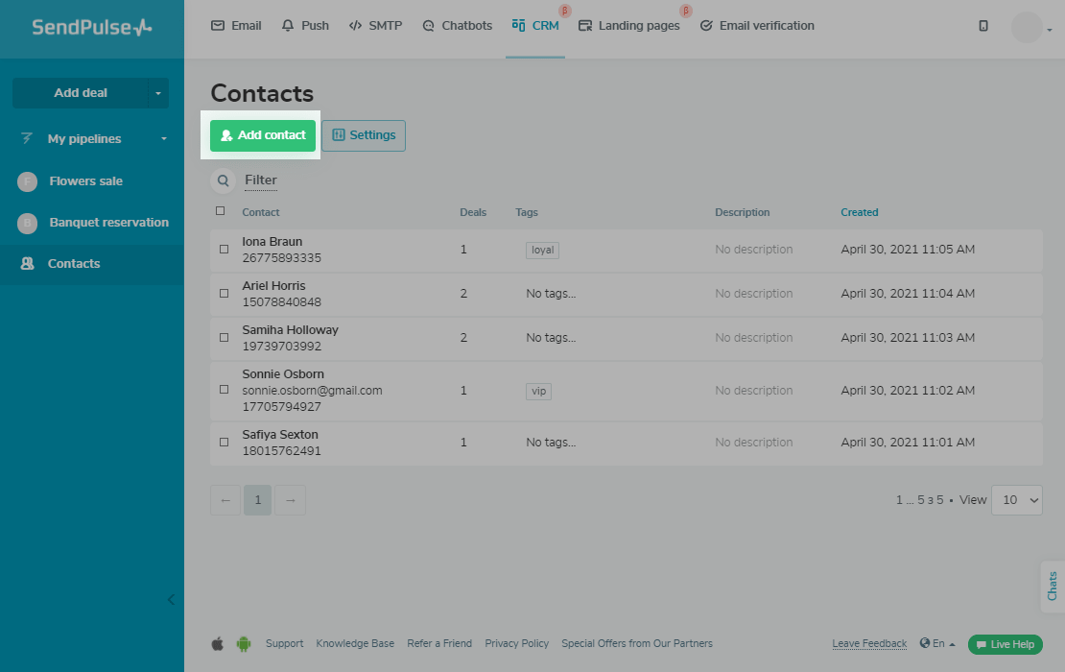Click the Add contact button
1065x672 pixels.
pyautogui.click(x=263, y=136)
